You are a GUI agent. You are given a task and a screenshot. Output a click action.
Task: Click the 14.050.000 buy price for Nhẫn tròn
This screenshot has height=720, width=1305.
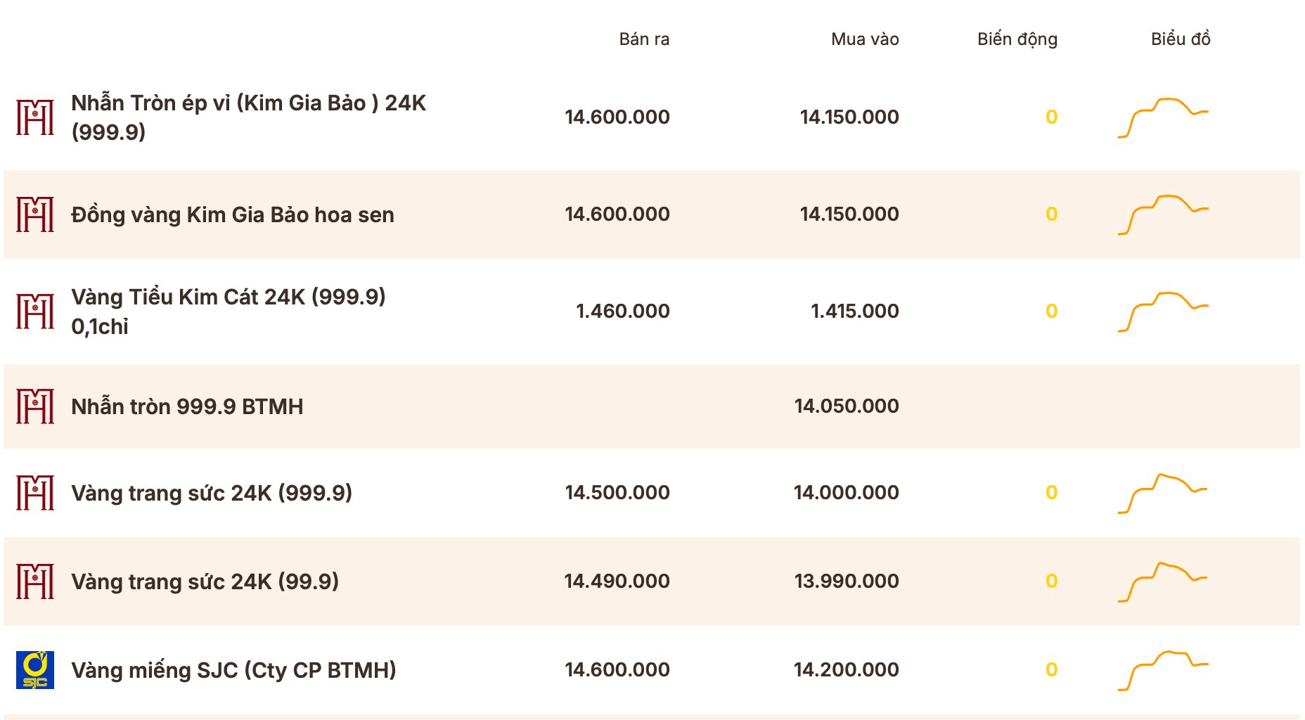click(847, 406)
